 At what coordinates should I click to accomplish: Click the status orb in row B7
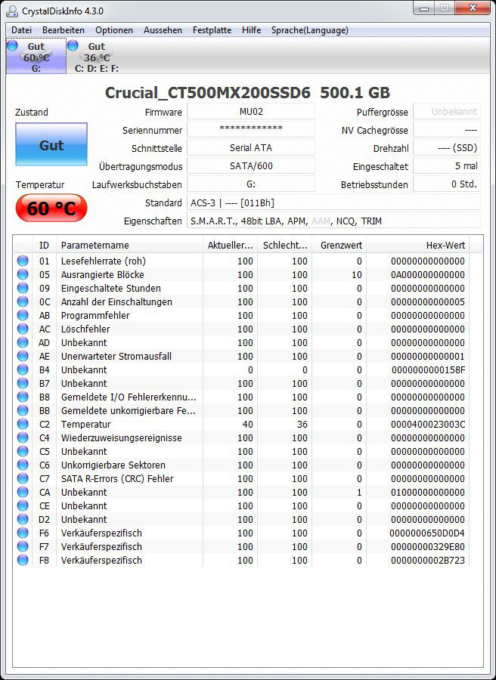pyautogui.click(x=23, y=383)
